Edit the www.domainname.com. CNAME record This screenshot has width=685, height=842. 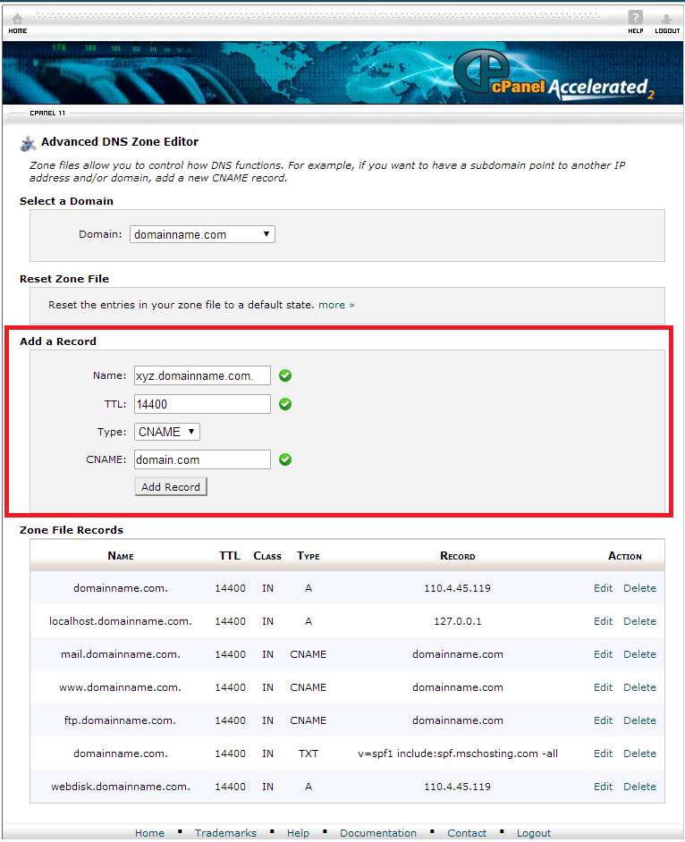[x=603, y=687]
